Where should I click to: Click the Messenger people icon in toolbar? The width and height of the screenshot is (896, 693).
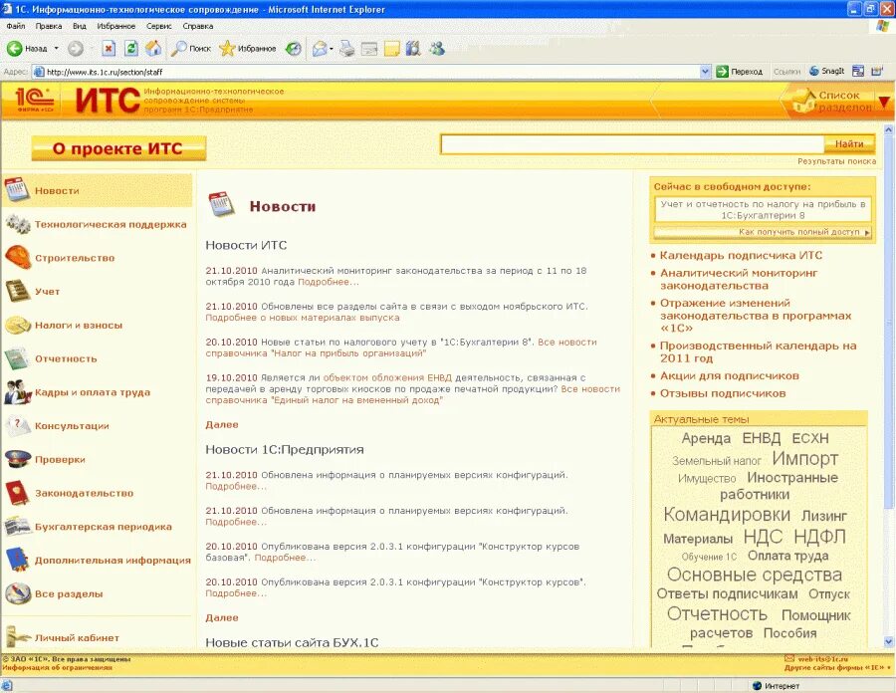coord(437,49)
